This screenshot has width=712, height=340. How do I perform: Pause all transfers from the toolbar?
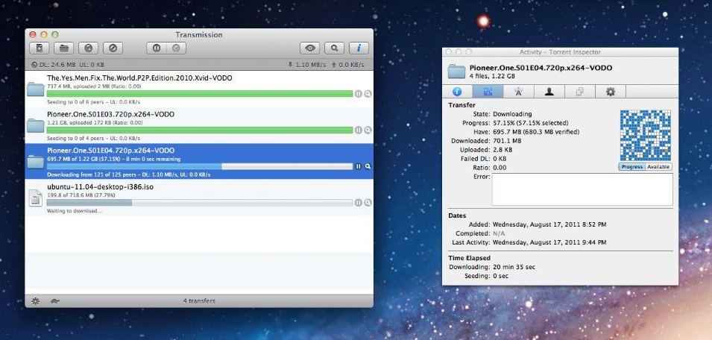point(157,48)
